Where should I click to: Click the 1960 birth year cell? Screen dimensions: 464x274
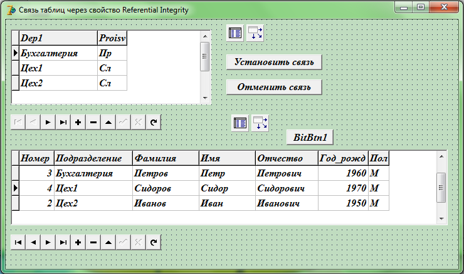(x=343, y=173)
